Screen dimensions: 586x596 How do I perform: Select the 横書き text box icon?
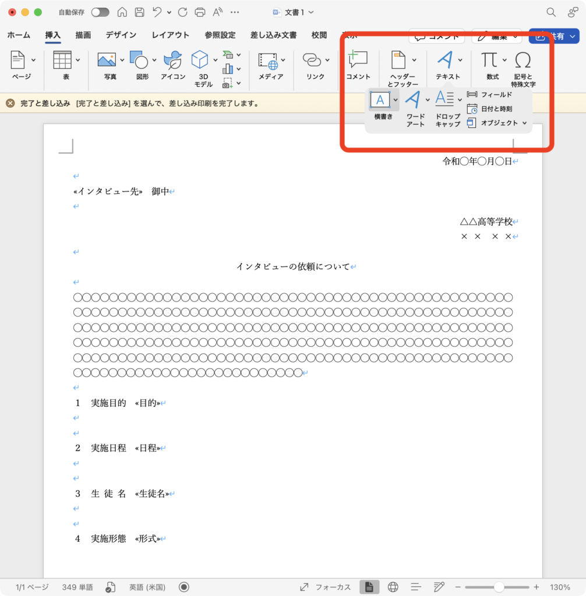click(380, 100)
